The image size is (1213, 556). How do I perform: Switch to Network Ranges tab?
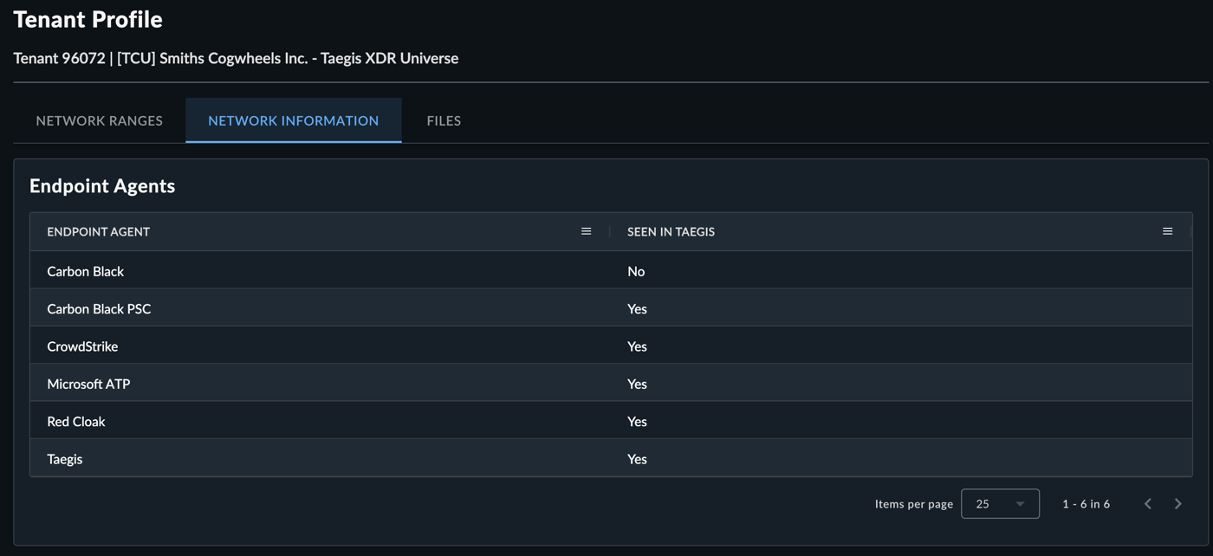[100, 120]
